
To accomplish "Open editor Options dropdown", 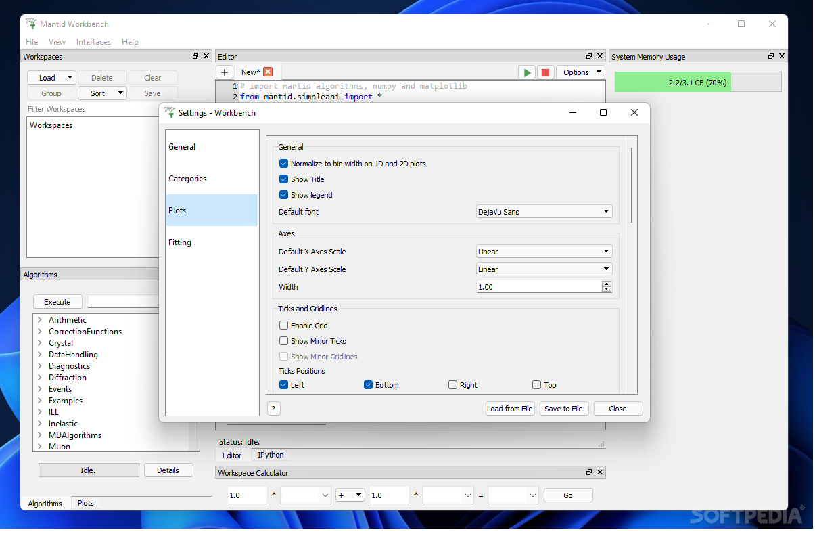I will pos(580,72).
